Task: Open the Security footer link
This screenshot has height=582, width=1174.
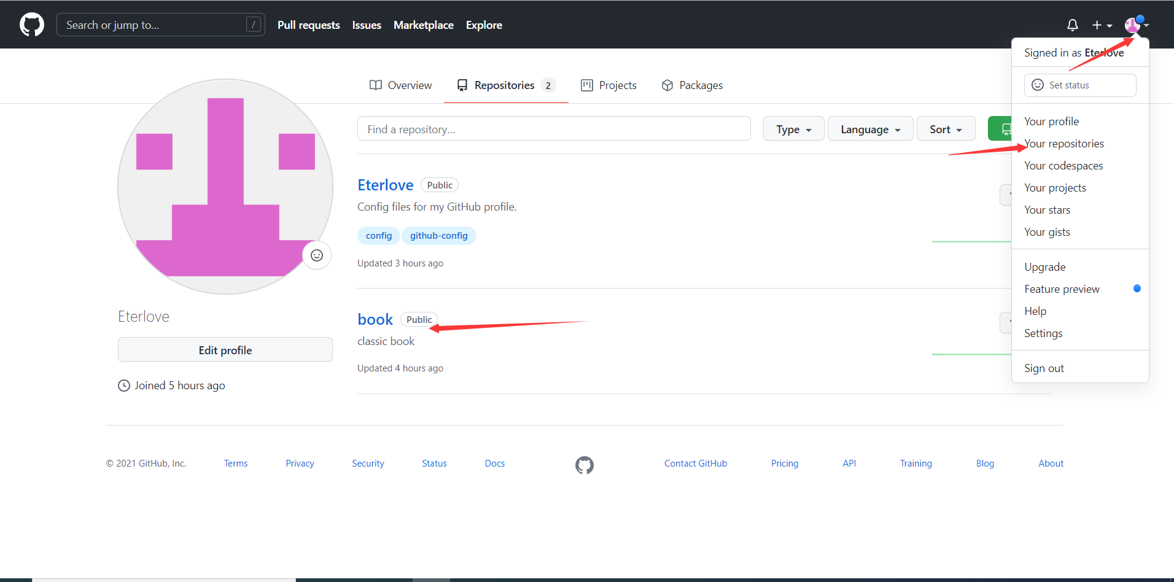Action: click(x=368, y=464)
